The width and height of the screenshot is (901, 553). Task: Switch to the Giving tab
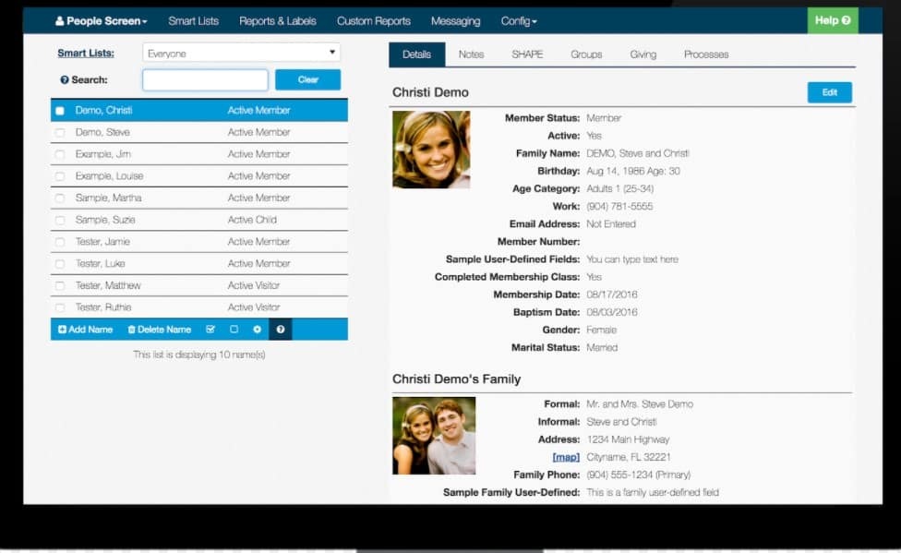[x=643, y=54]
